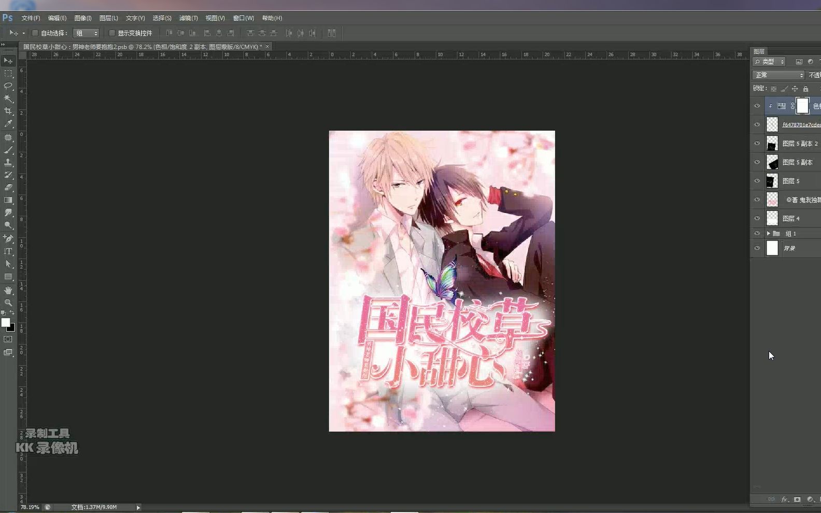Lock all layer attributes
Viewport: 821px width, 513px height.
click(x=805, y=89)
